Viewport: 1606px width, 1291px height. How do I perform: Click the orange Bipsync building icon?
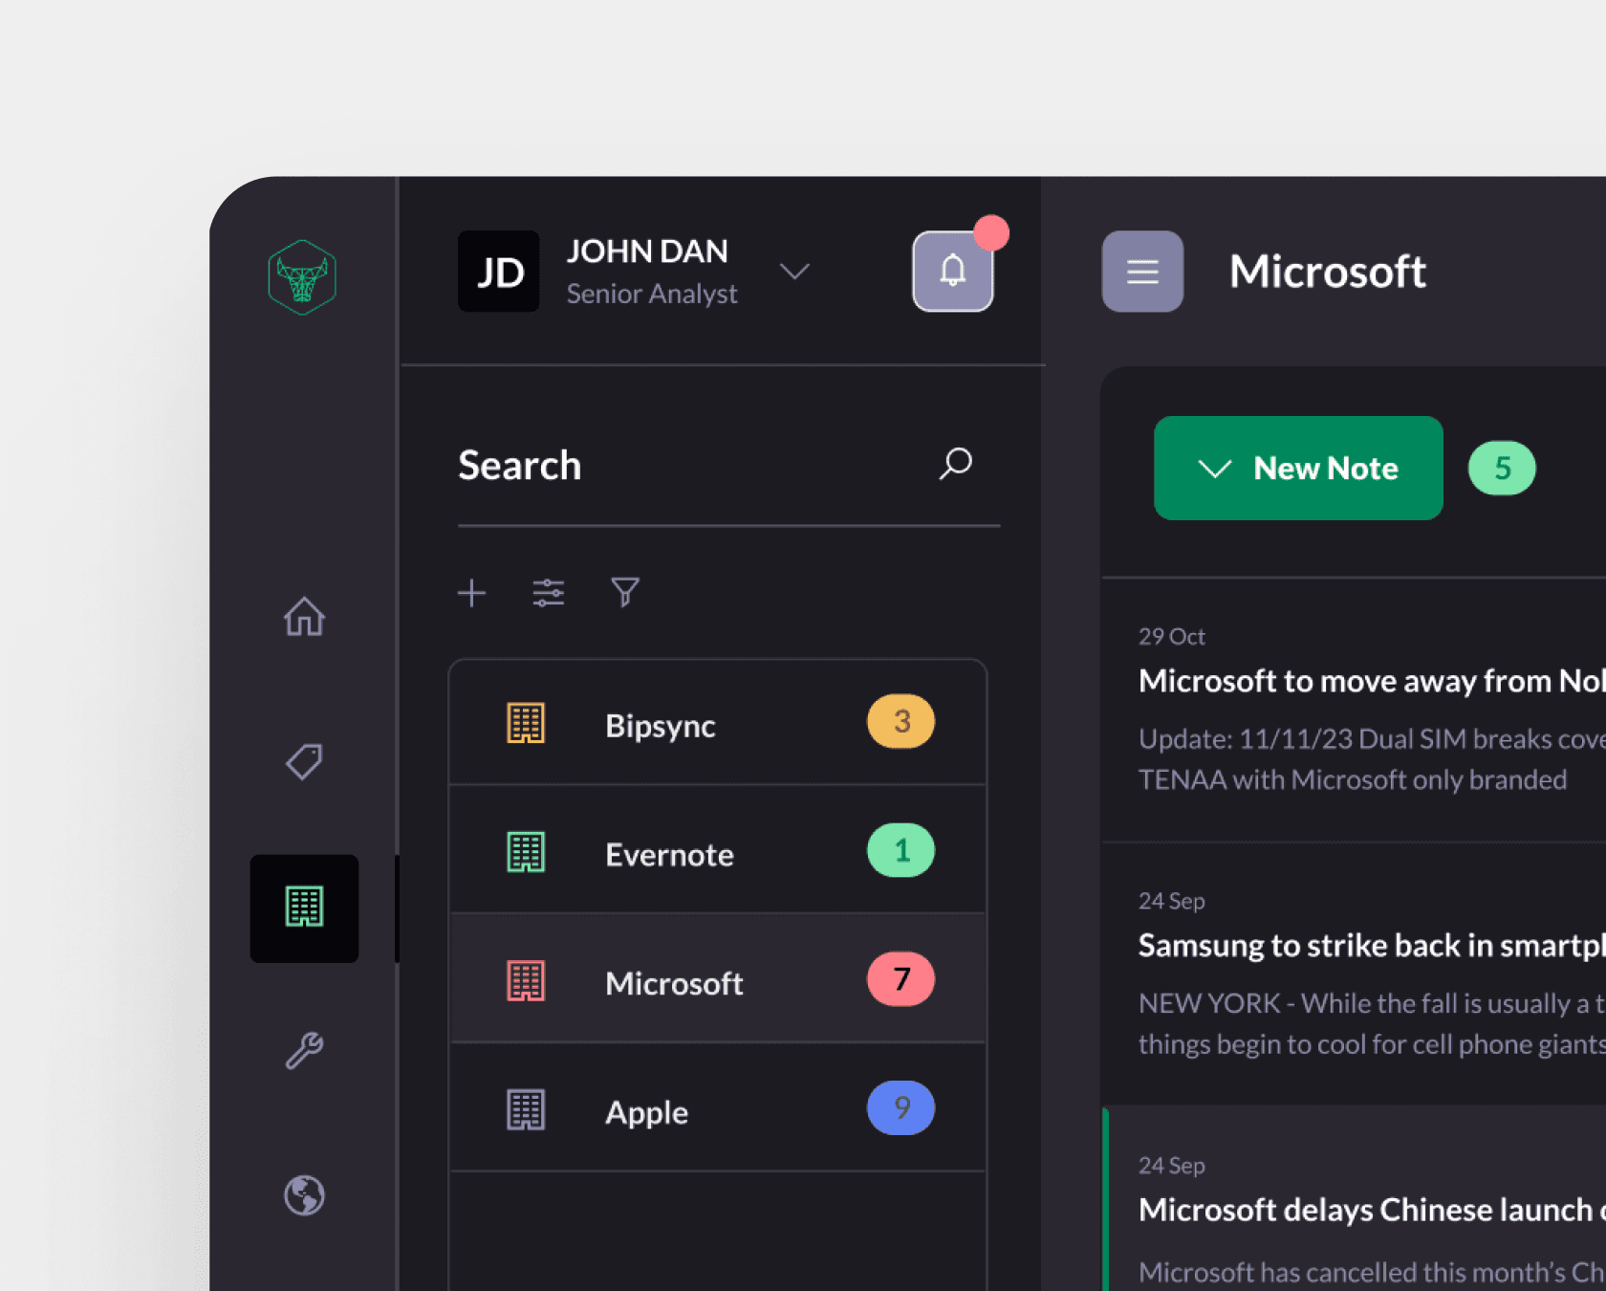coord(526,723)
